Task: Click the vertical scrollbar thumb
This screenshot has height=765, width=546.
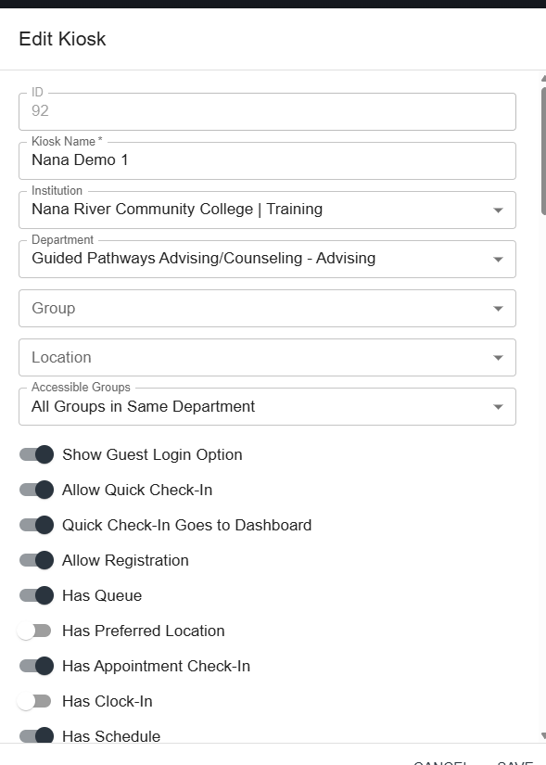Action: pyautogui.click(x=543, y=151)
